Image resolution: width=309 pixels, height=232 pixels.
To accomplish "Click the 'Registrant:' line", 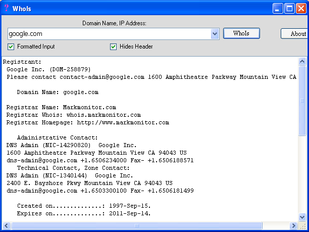I will (x=22, y=62).
